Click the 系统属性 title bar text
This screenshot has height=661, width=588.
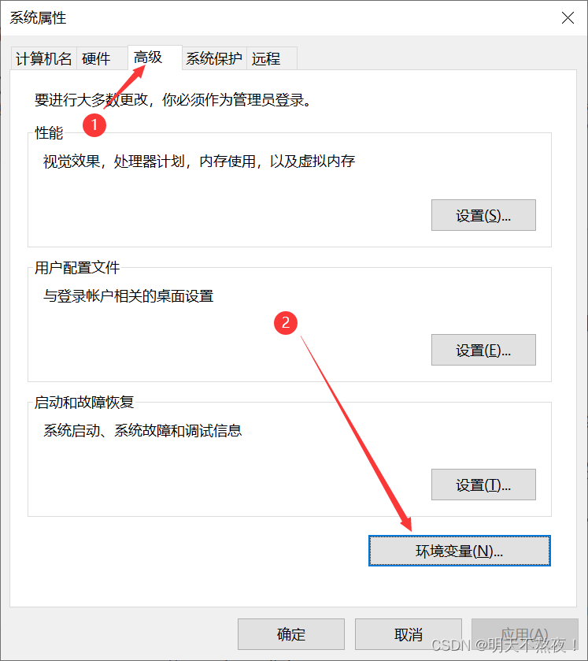tap(38, 17)
